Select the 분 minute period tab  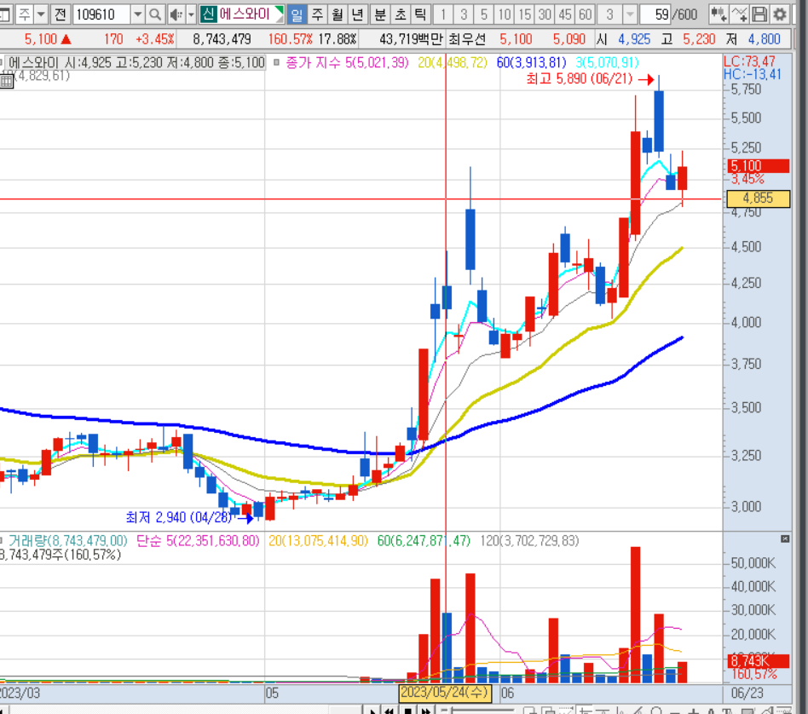point(380,14)
